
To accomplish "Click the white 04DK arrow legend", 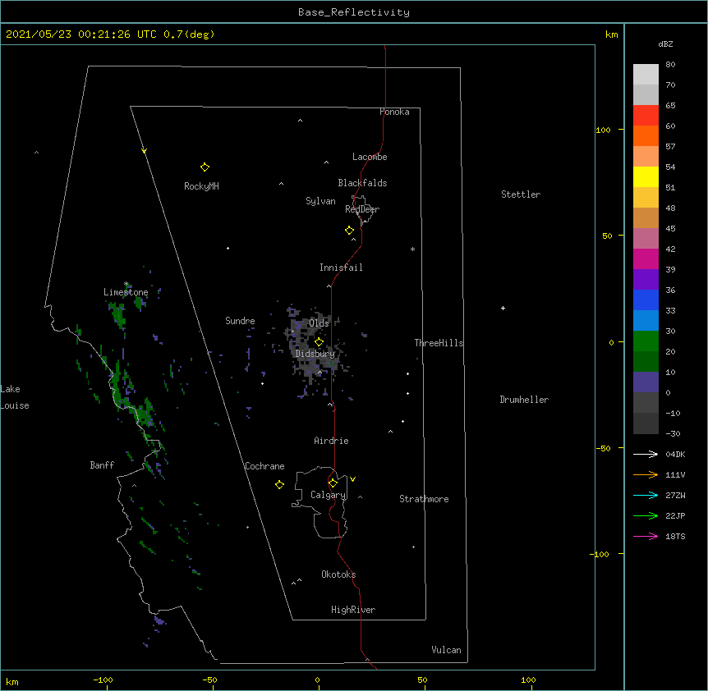I will (646, 454).
